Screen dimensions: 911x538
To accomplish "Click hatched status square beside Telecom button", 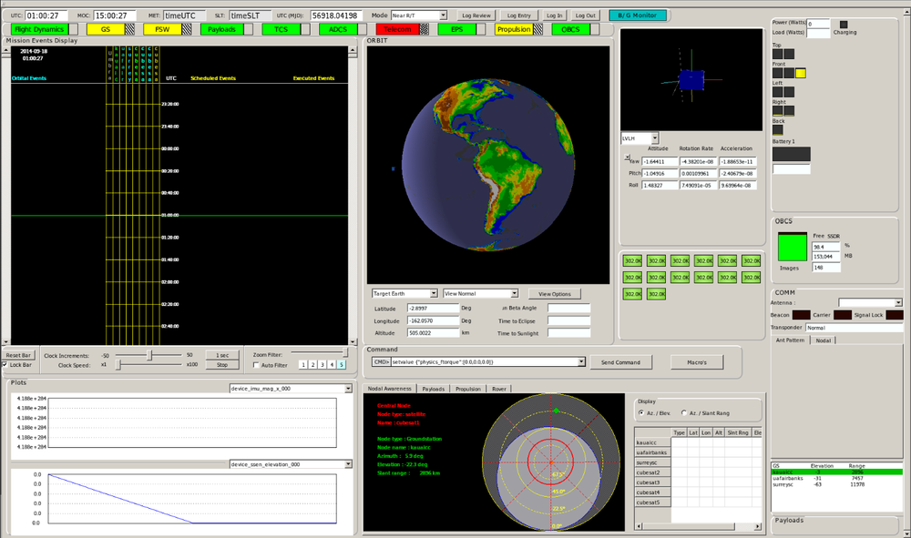I will tap(425, 29).
